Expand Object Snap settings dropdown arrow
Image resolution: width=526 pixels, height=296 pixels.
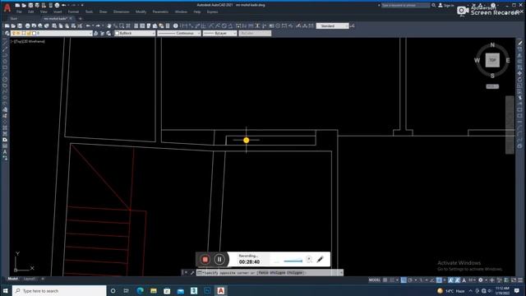point(444,280)
